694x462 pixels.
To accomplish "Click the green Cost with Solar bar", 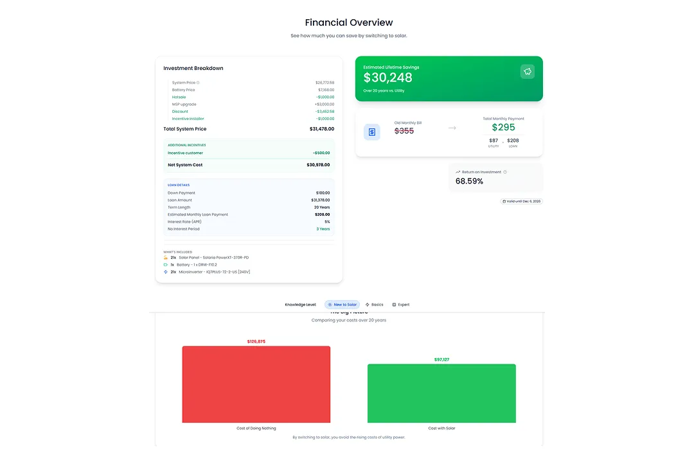I will coord(441,393).
